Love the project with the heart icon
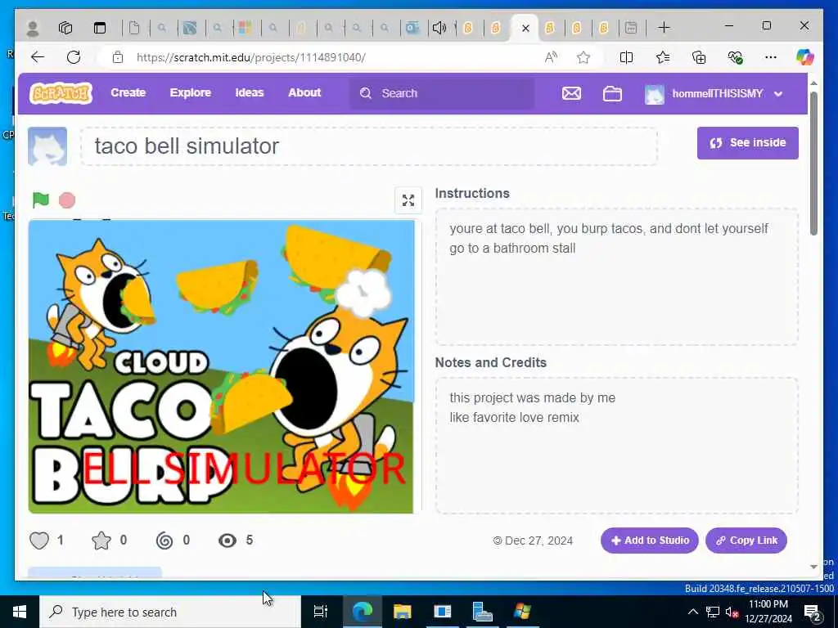 click(x=39, y=541)
